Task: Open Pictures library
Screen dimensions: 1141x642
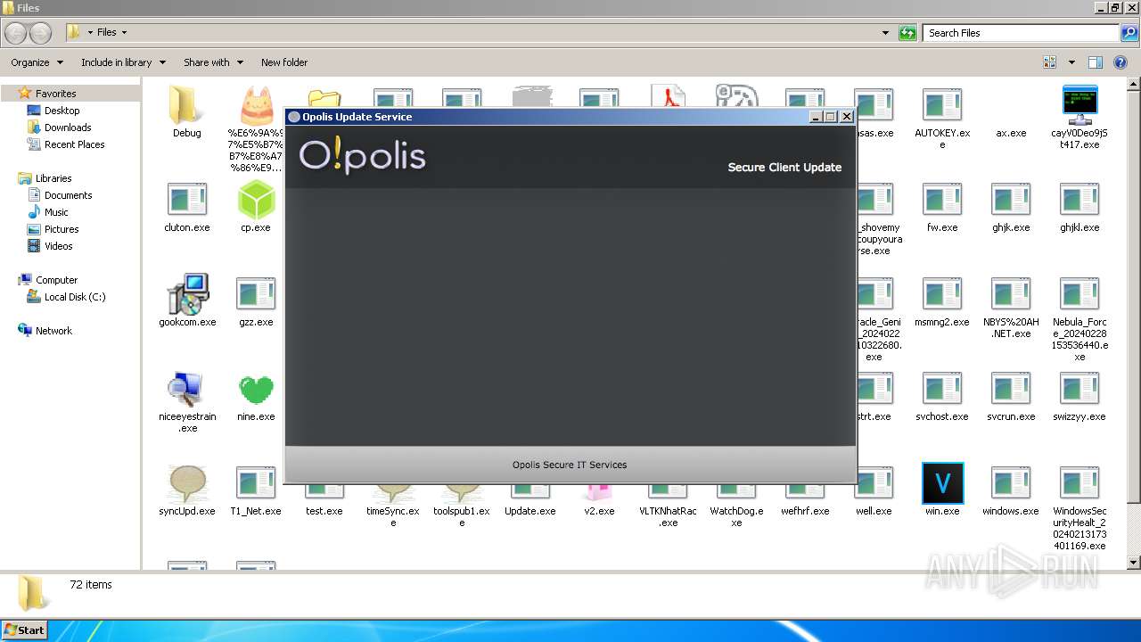Action: click(62, 229)
